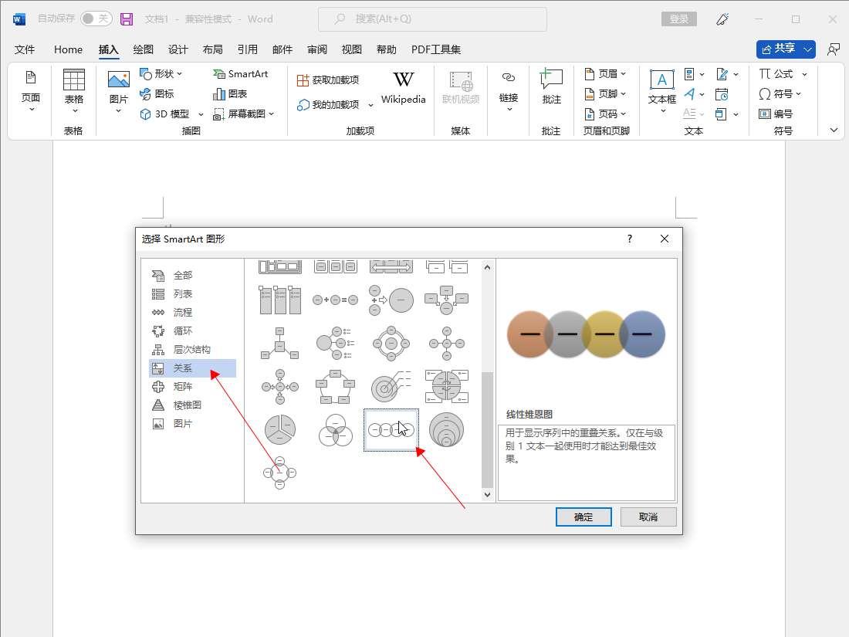Image resolution: width=849 pixels, height=637 pixels.
Task: Open the 公式 equation button
Action: [783, 73]
